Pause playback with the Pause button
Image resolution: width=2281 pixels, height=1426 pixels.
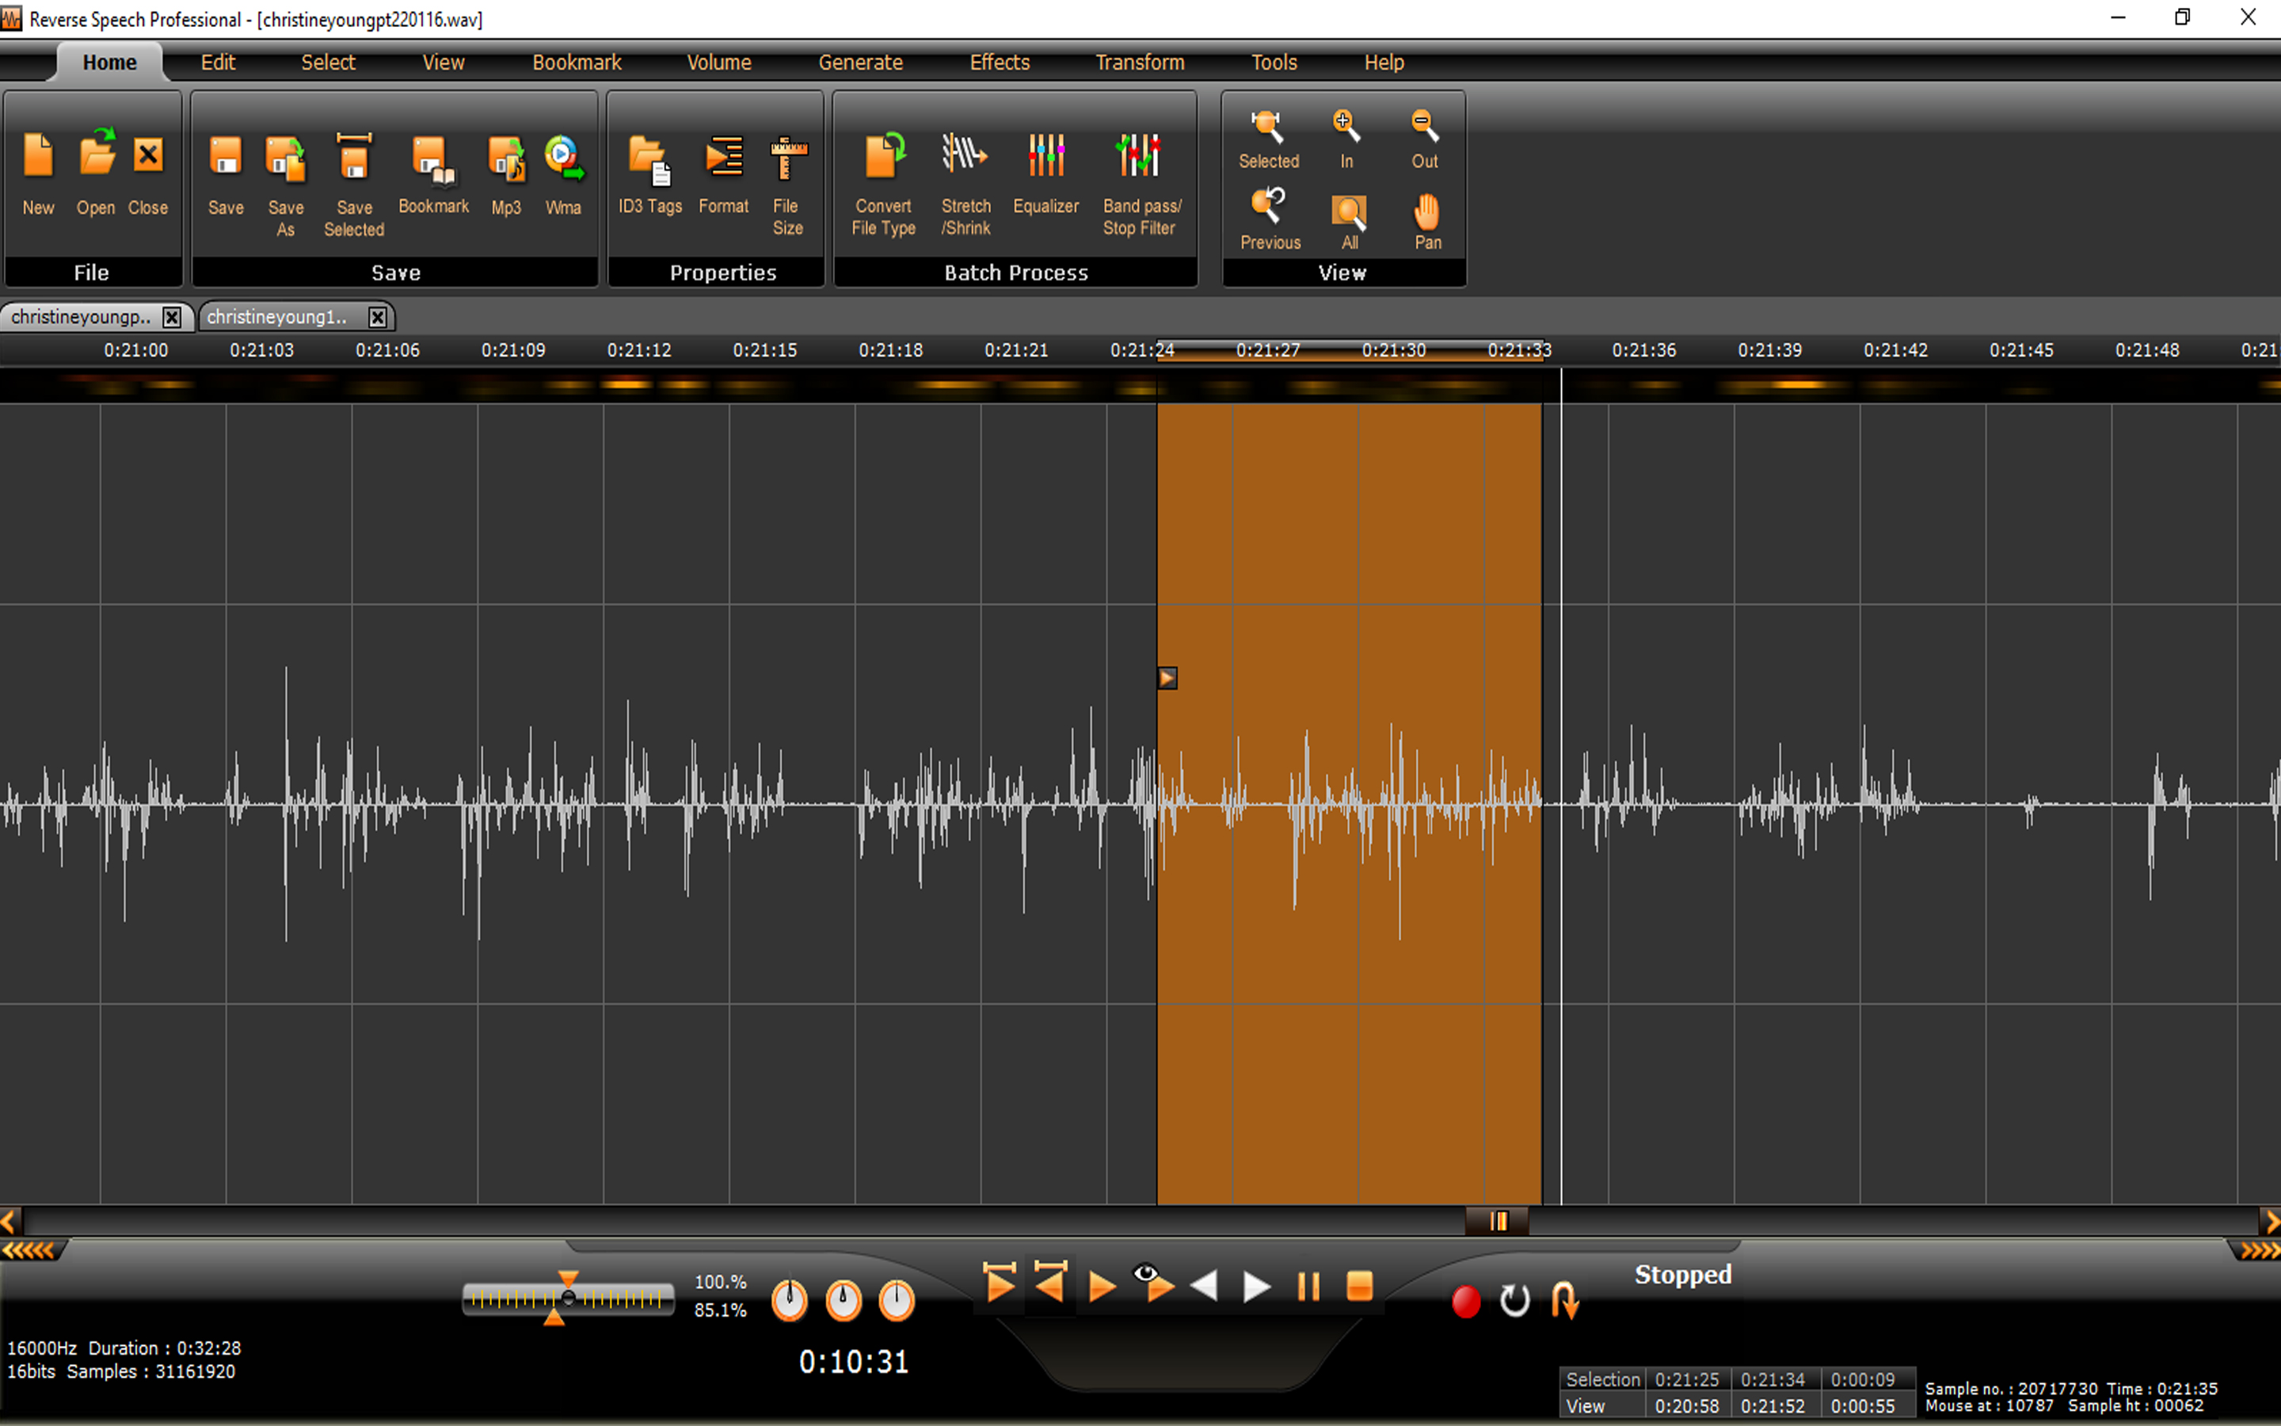pyautogui.click(x=1308, y=1287)
